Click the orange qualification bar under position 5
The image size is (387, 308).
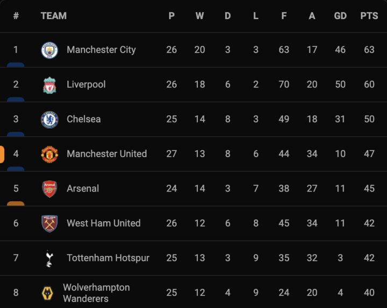pos(16,203)
